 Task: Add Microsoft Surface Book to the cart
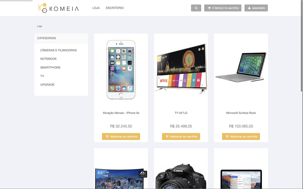click(x=241, y=136)
